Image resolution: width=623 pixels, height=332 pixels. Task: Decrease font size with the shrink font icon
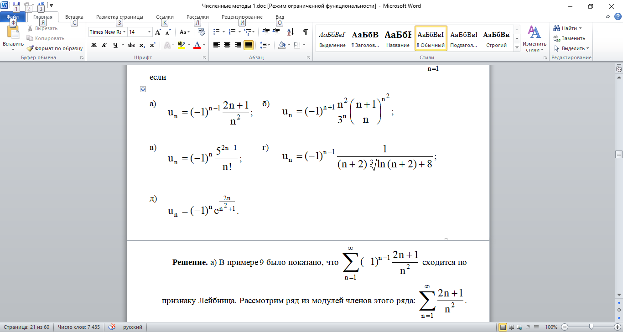click(168, 32)
